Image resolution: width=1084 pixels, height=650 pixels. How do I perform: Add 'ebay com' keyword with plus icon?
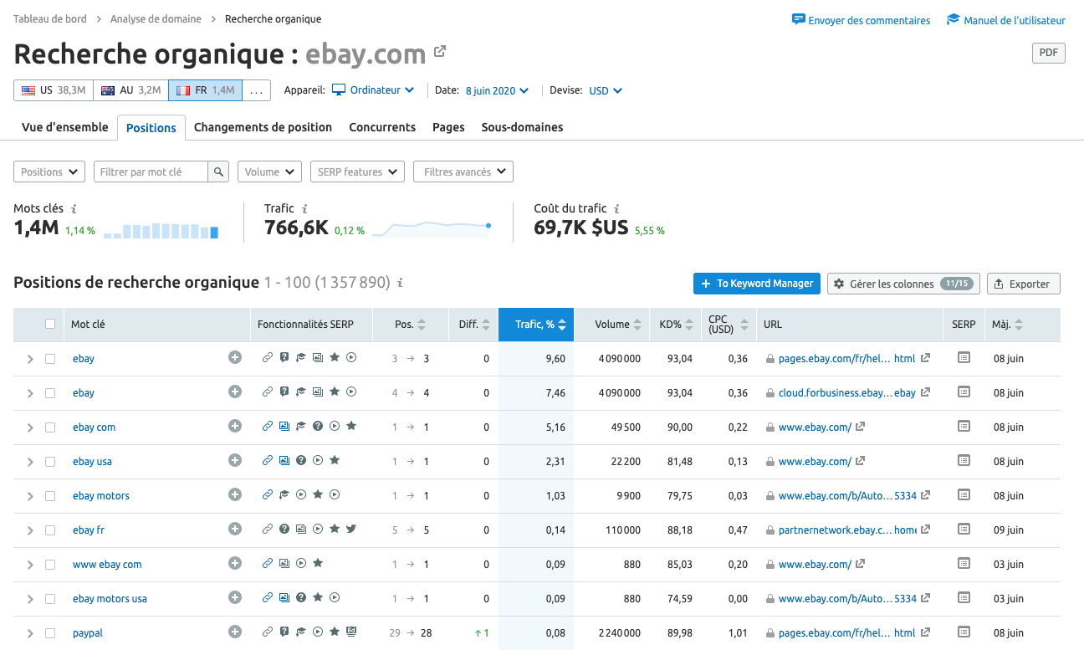tap(235, 426)
